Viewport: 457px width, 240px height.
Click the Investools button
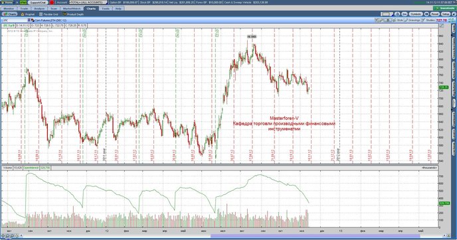click(x=444, y=9)
